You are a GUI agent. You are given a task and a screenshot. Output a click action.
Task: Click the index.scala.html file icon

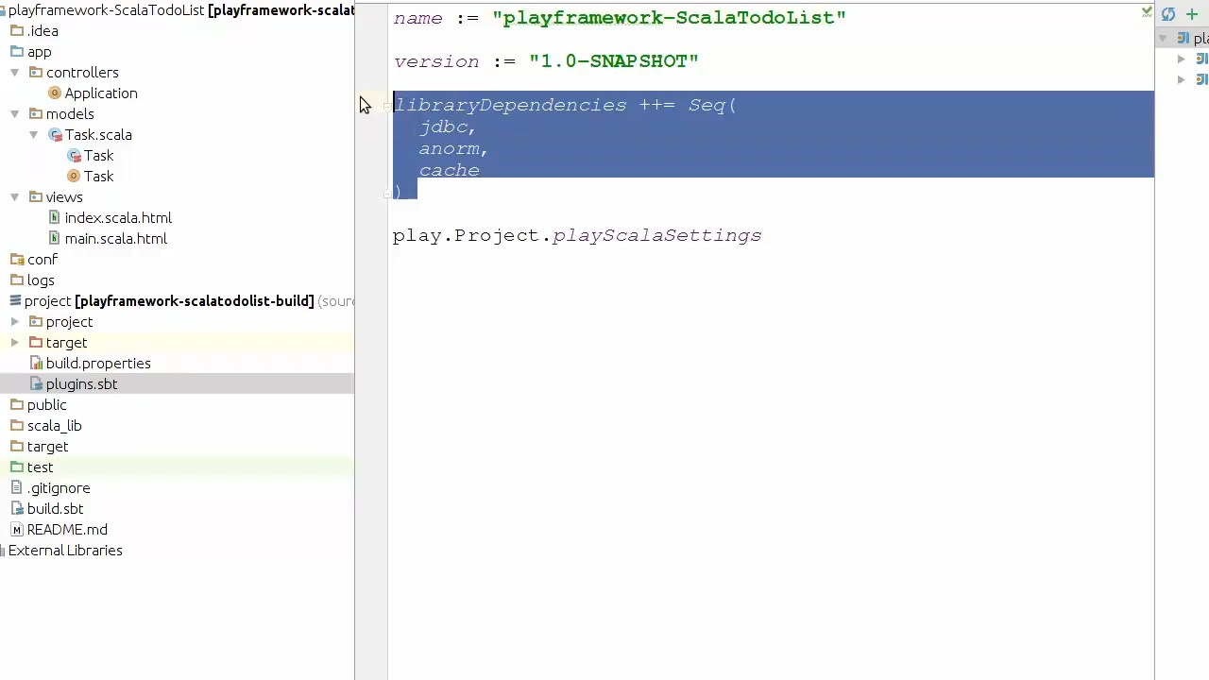pos(55,218)
